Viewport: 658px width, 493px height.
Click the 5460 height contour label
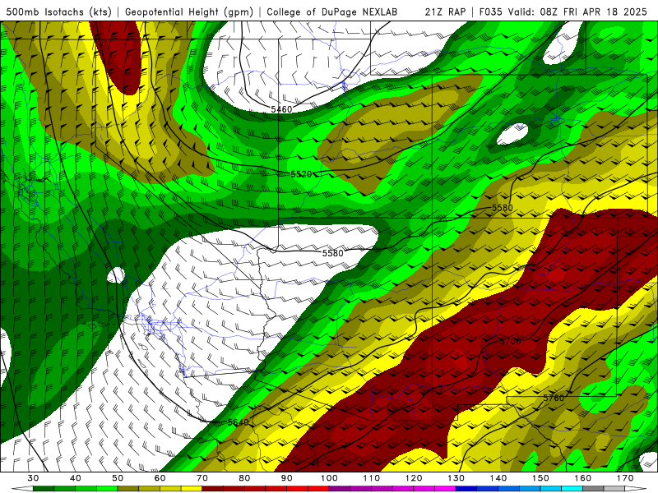click(x=281, y=109)
